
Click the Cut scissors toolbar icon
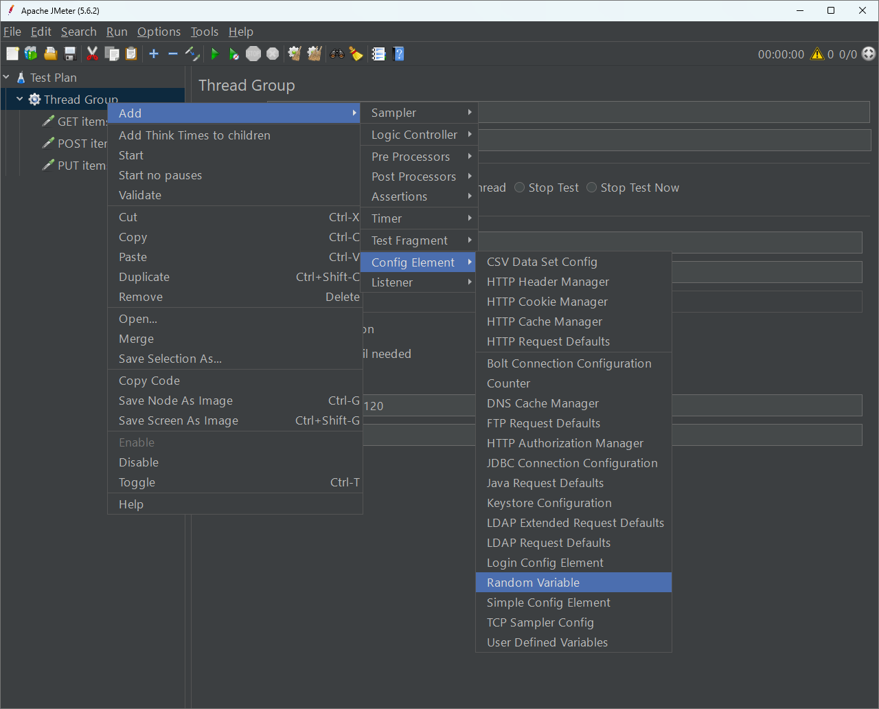pos(92,54)
